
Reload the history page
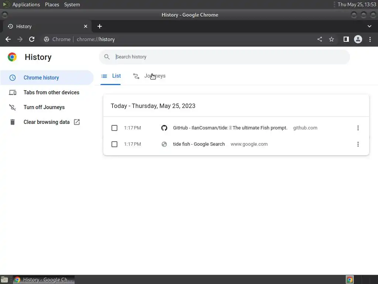tap(32, 39)
